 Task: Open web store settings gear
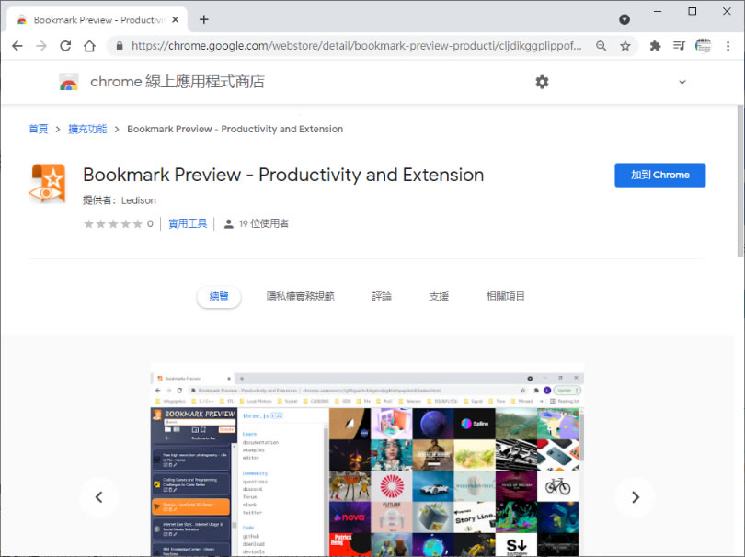pos(542,82)
